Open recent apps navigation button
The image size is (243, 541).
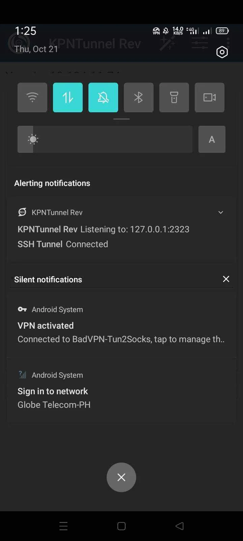click(x=63, y=526)
